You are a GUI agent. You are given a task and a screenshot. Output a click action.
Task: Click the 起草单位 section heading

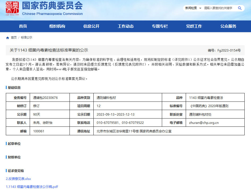[x=14, y=144]
